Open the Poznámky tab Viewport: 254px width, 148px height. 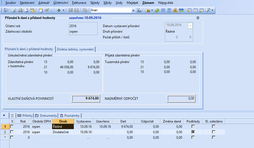70,116
